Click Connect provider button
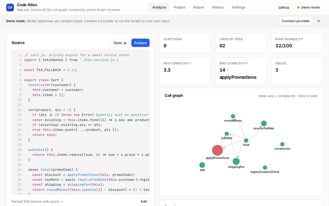Viewport: 329px width, 206px height. pyautogui.click(x=296, y=21)
